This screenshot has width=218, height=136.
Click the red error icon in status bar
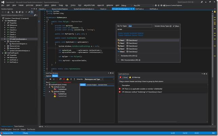[x=1, y=133]
